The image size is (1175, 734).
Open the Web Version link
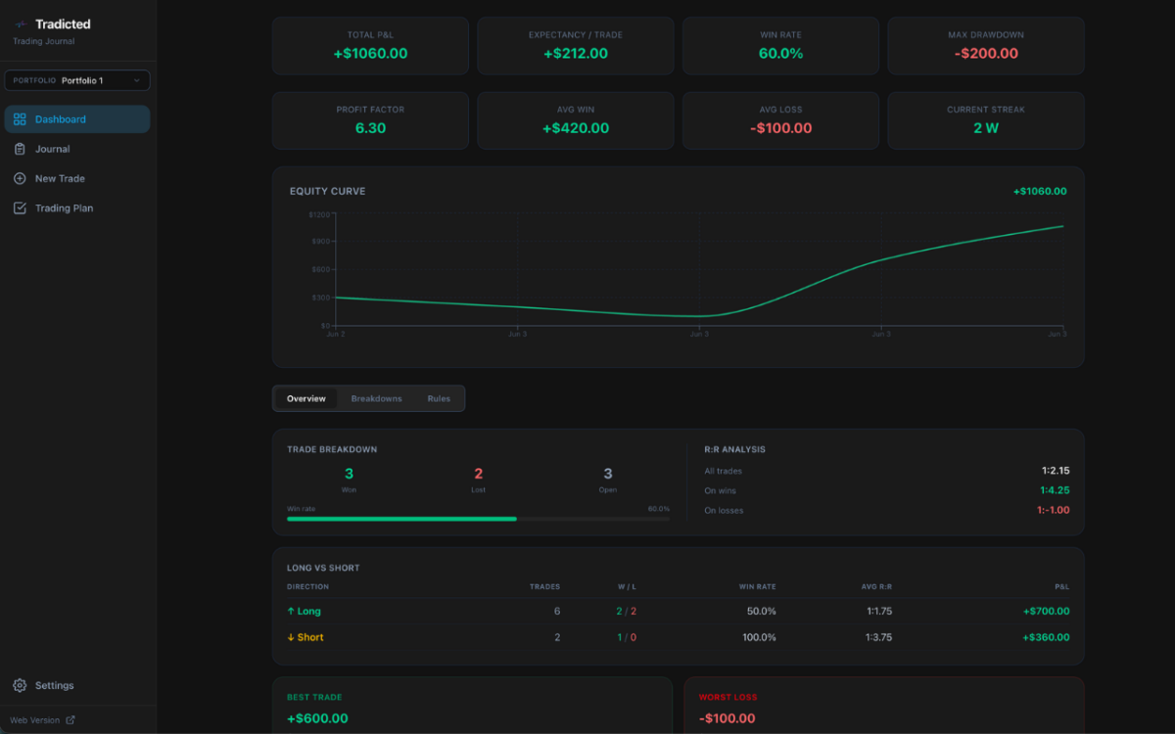click(x=42, y=720)
